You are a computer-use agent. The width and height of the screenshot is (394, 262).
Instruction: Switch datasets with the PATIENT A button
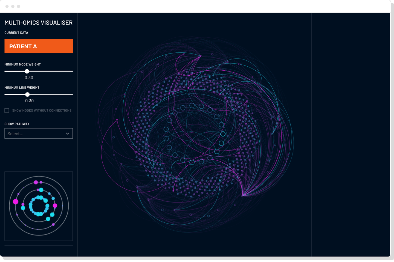(x=39, y=46)
